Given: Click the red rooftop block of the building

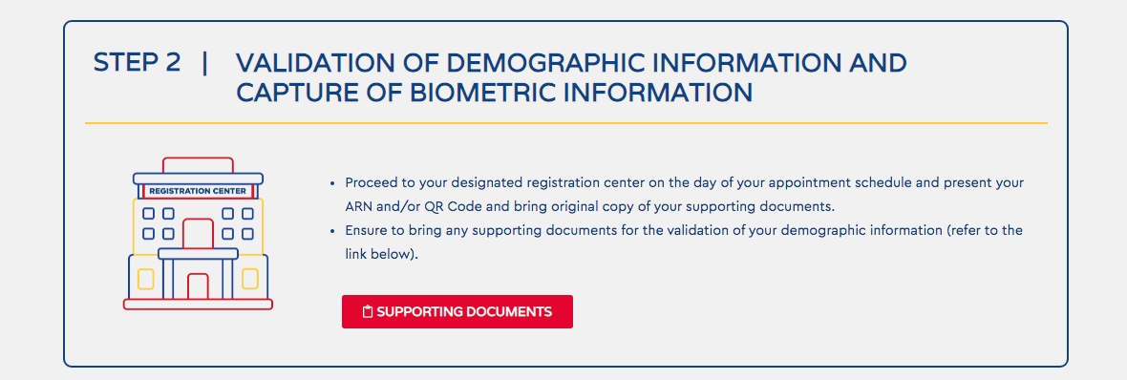Looking at the screenshot, I should (198, 164).
